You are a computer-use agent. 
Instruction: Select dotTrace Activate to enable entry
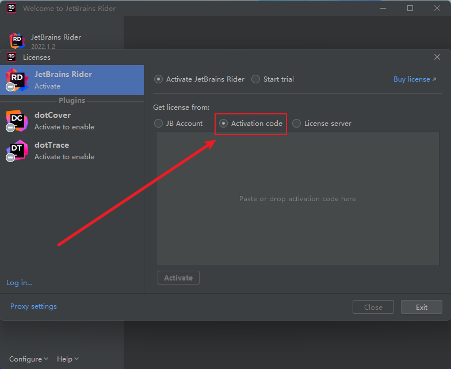click(x=72, y=151)
